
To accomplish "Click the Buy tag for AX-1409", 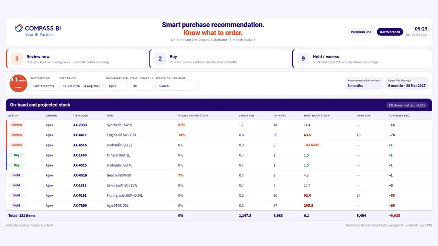I will click(16, 155).
